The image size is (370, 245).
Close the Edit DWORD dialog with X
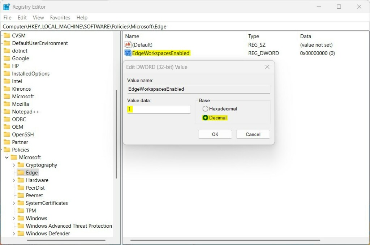point(267,67)
